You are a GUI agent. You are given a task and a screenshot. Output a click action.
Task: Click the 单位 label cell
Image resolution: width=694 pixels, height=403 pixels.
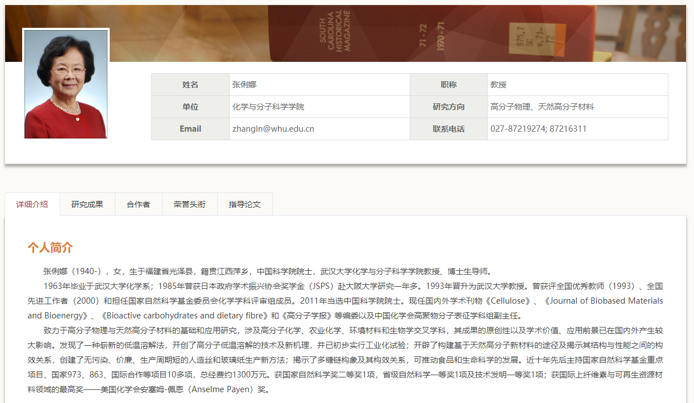pos(190,106)
